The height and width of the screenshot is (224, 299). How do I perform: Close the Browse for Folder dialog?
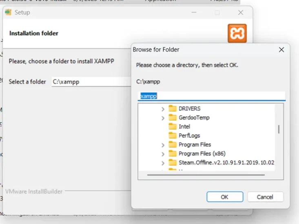(281, 50)
